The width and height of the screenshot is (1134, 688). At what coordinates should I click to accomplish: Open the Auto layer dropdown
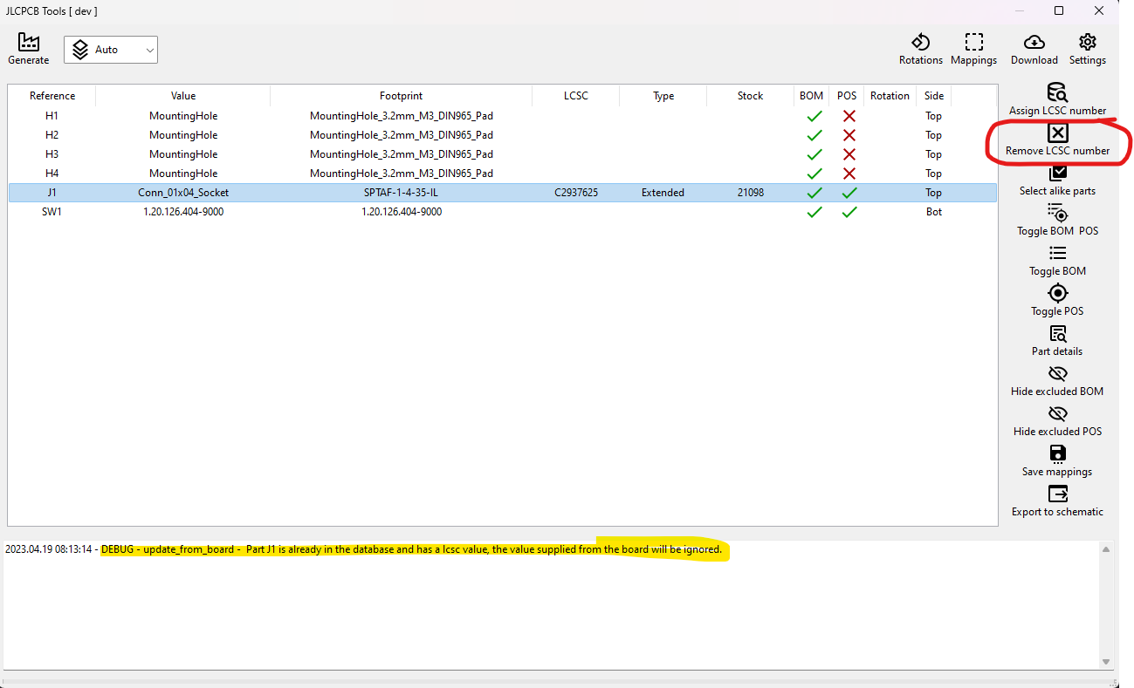tap(111, 49)
